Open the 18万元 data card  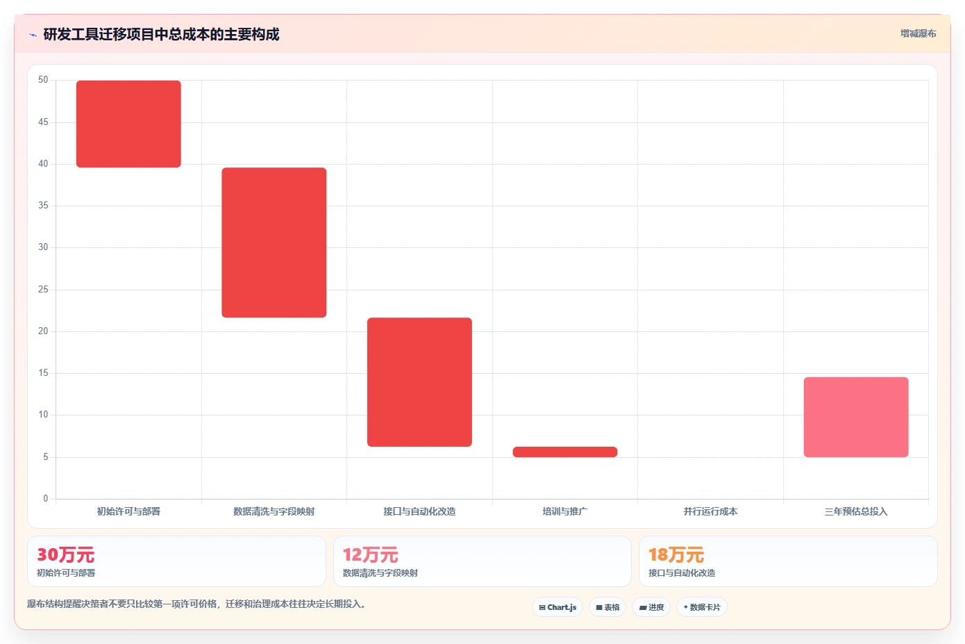[x=788, y=561]
